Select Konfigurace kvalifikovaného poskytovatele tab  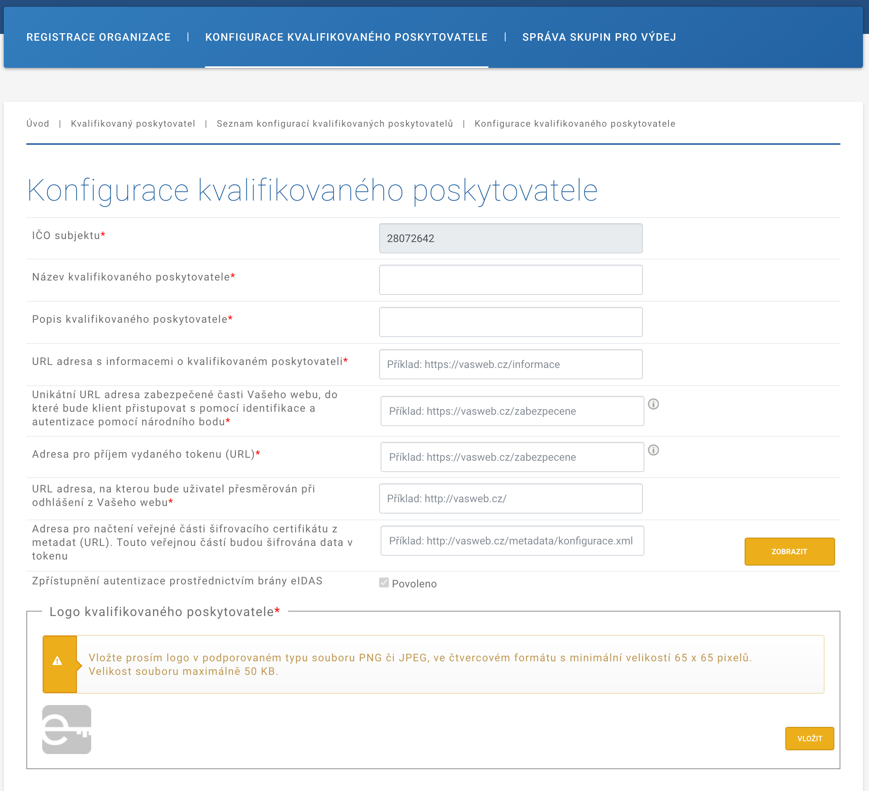(346, 37)
